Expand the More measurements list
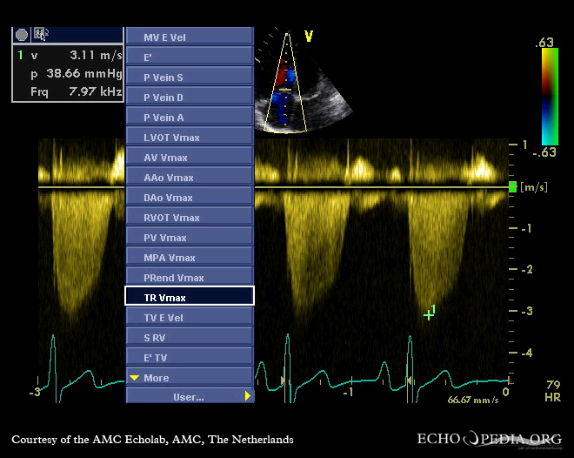Screen dimensions: 574x458 pyautogui.click(x=190, y=378)
